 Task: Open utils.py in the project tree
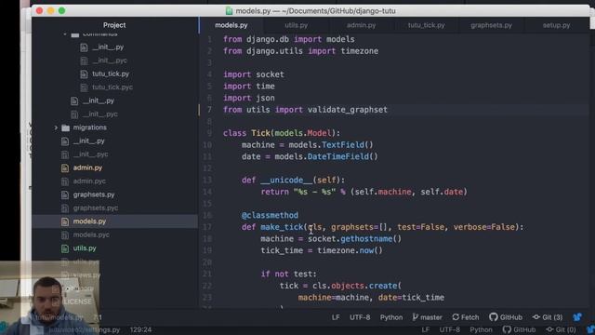85,248
